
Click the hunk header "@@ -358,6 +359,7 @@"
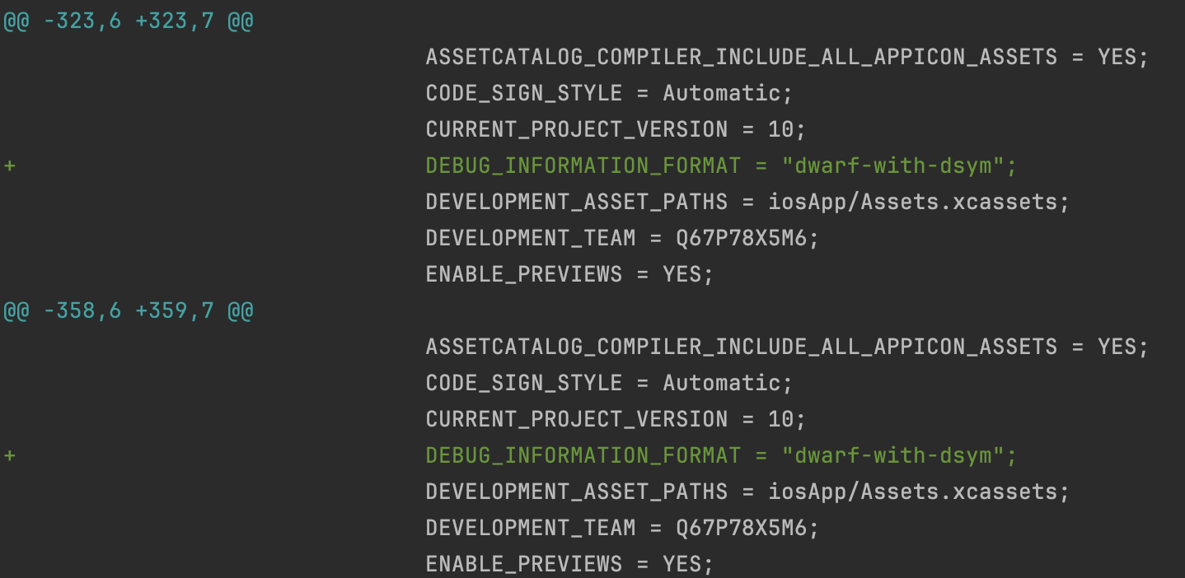(129, 310)
